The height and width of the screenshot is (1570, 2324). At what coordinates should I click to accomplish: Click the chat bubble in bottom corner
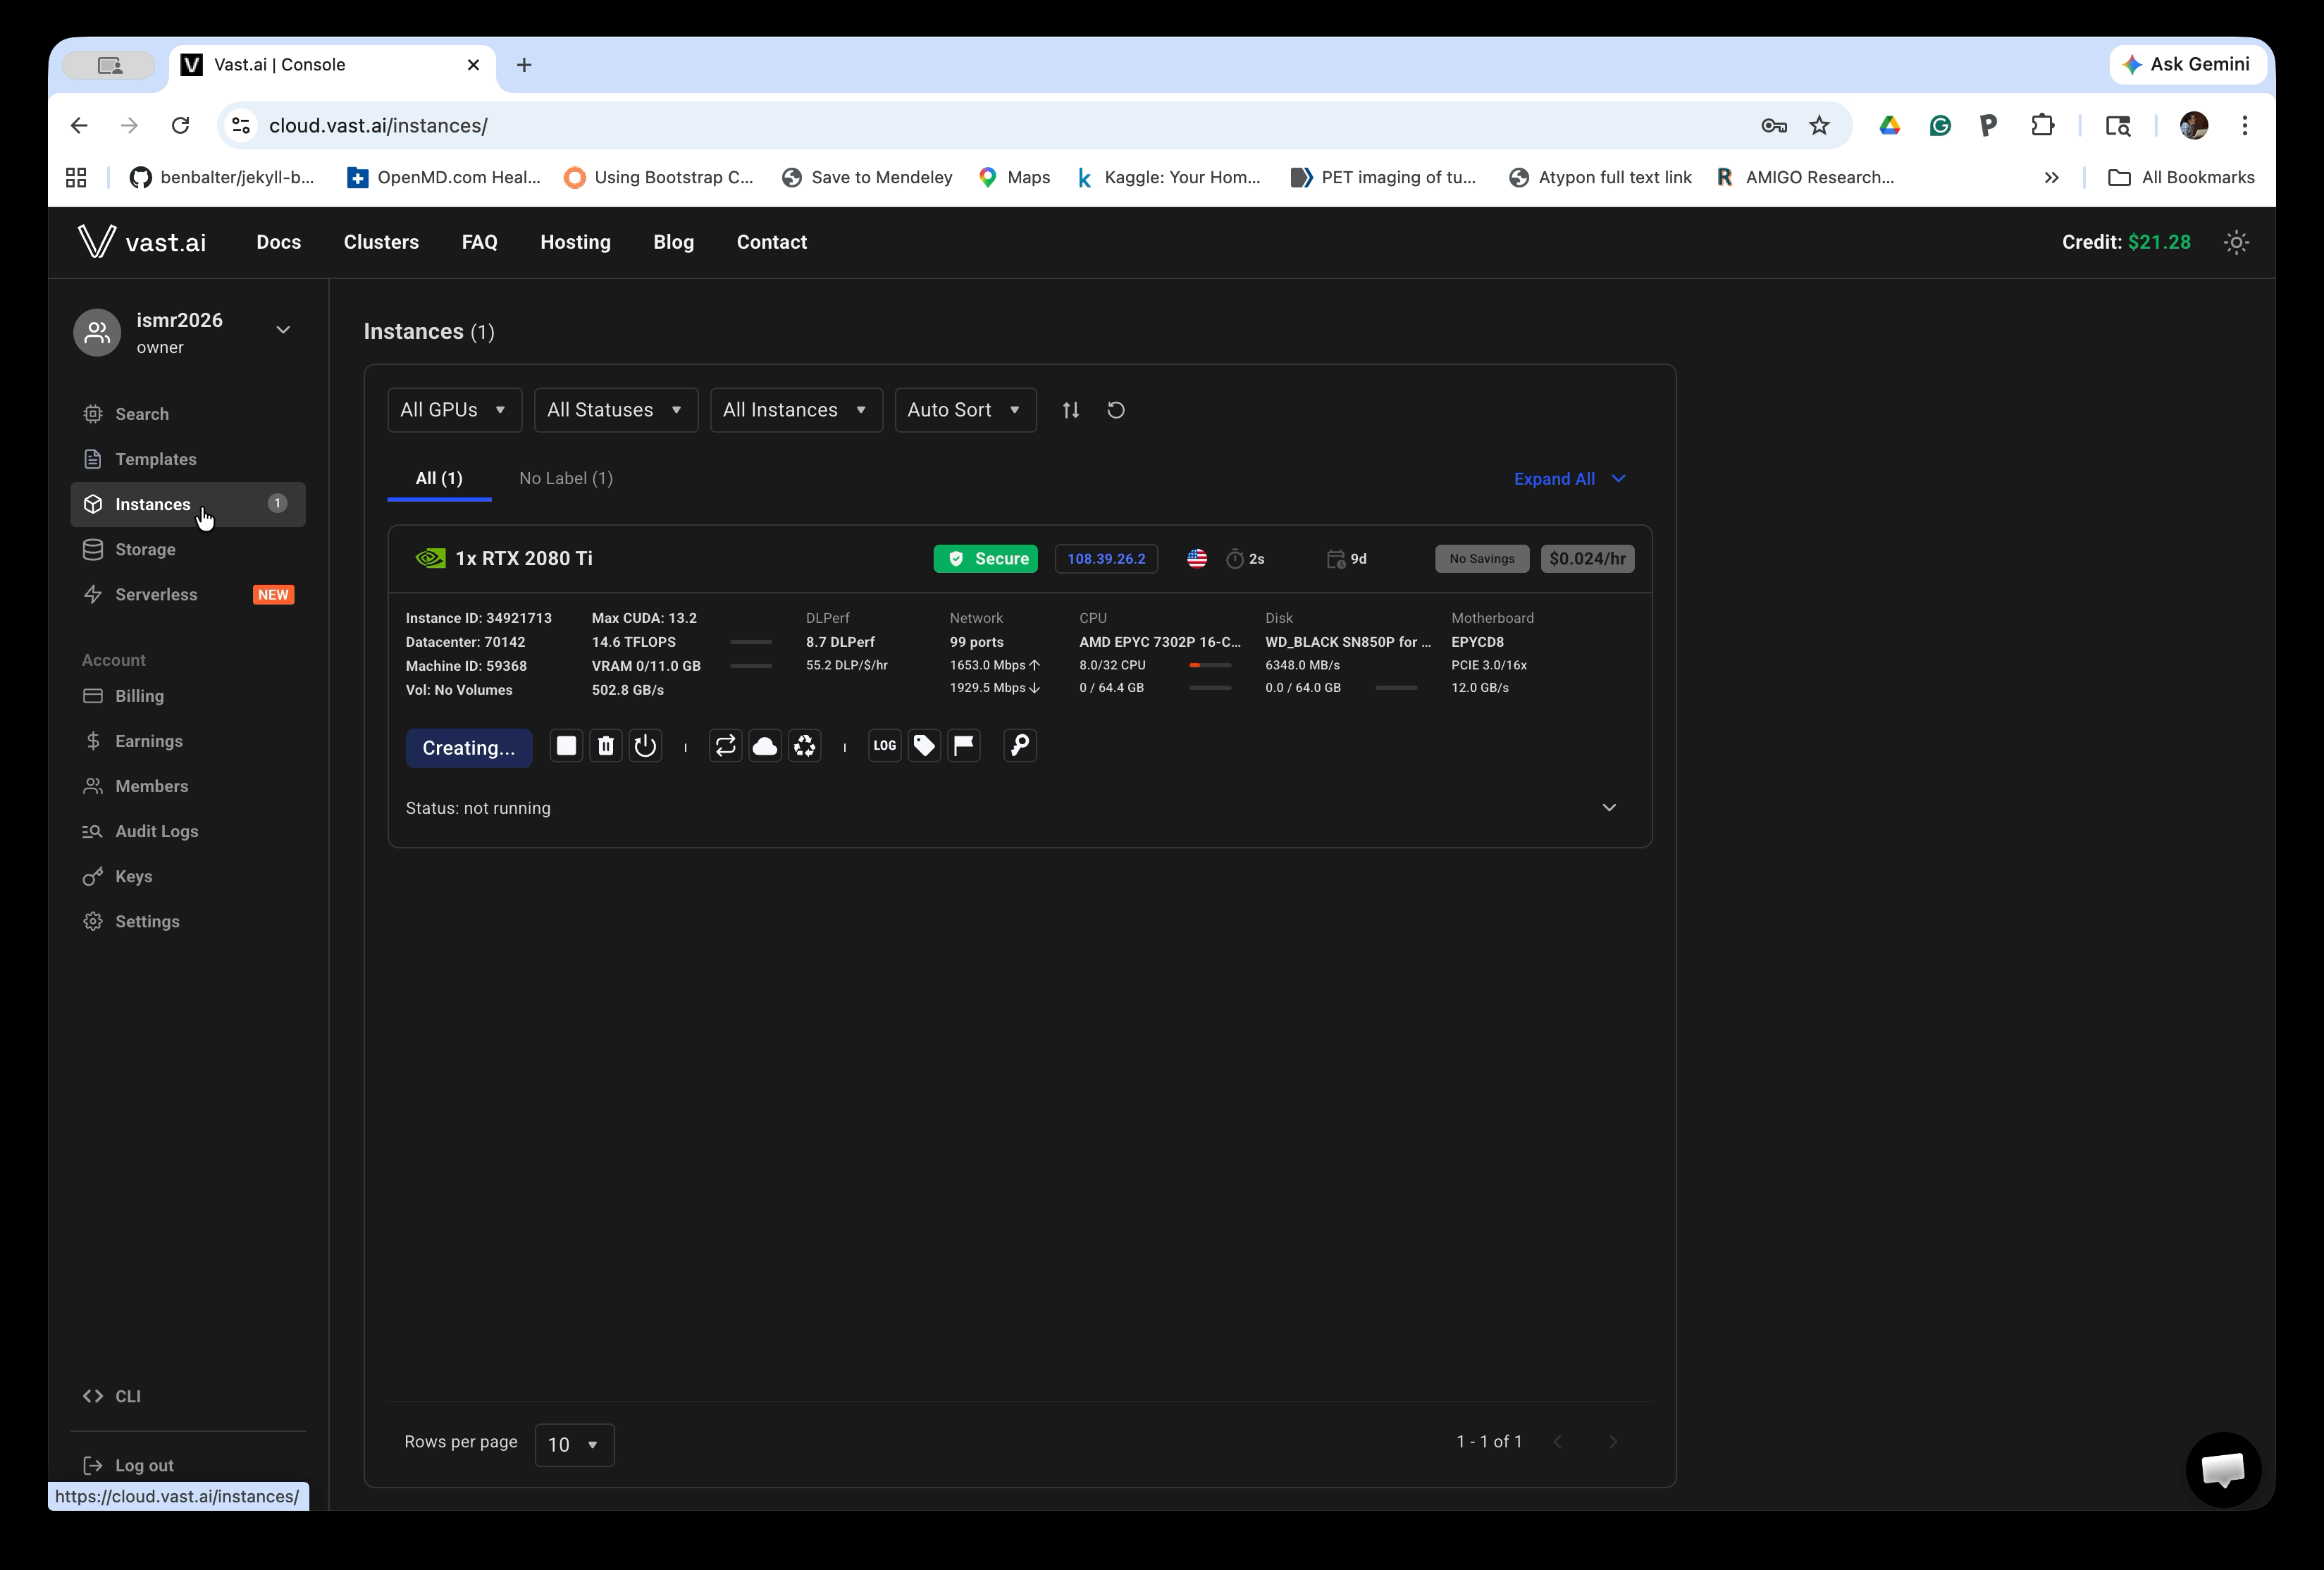pos(2224,1469)
